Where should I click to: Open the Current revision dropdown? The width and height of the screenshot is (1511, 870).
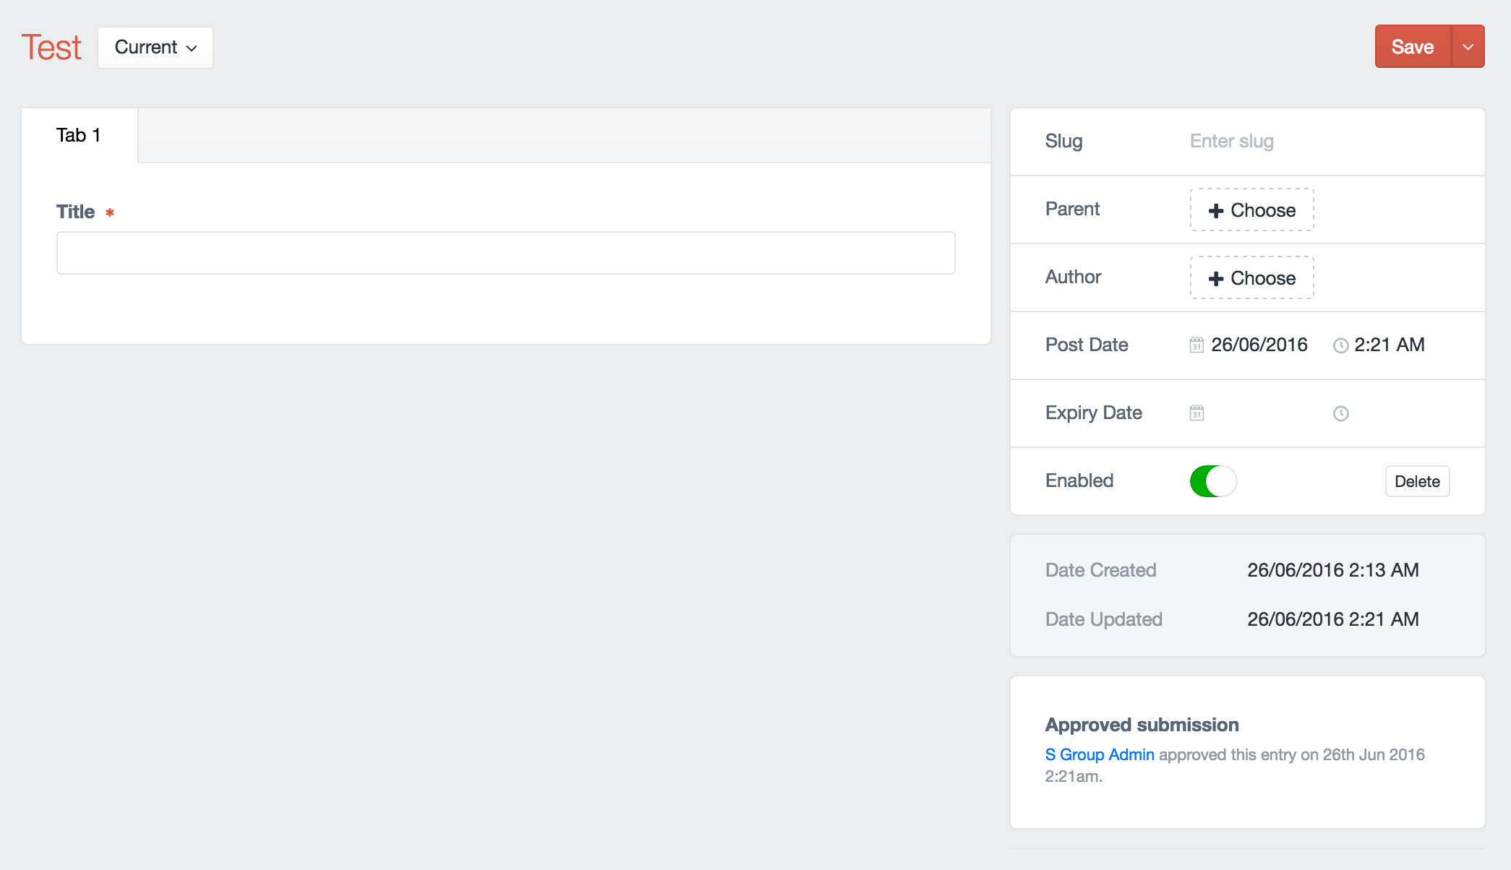point(155,48)
